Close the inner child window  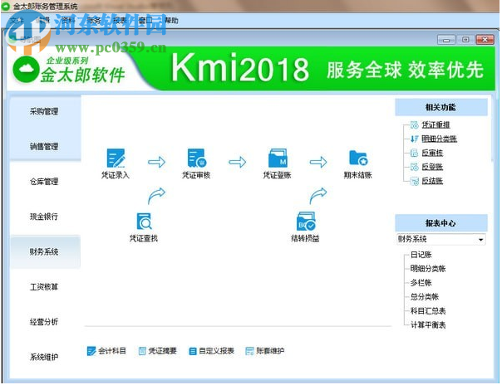485,40
